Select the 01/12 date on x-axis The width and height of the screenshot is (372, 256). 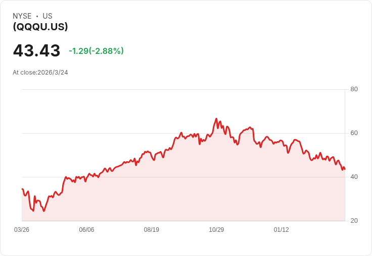coord(282,230)
